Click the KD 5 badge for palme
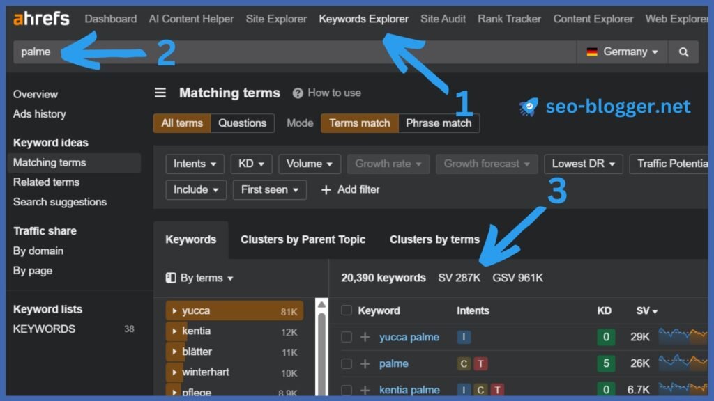Viewport: 714px width, 401px height. [x=606, y=363]
